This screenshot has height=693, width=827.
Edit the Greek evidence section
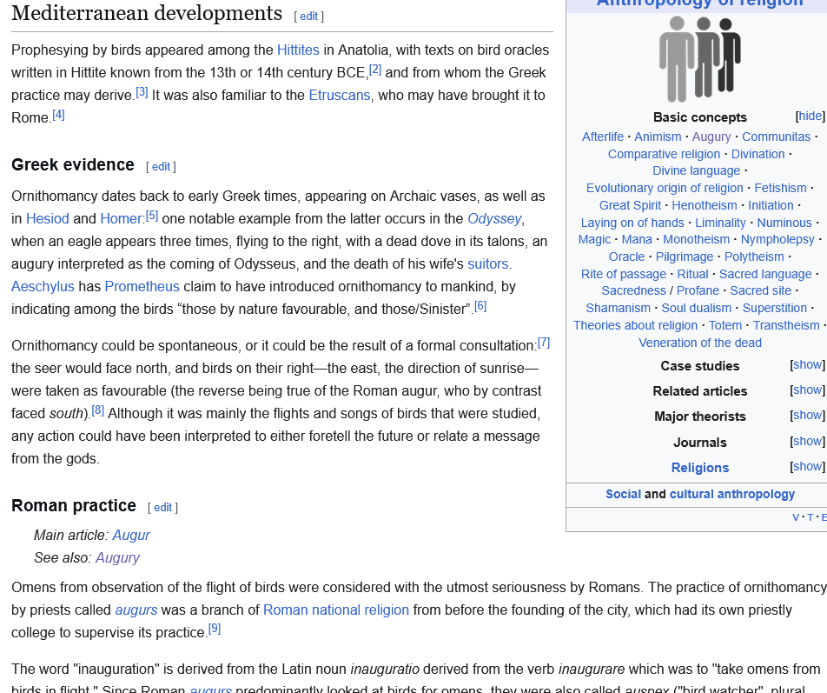coord(161,167)
